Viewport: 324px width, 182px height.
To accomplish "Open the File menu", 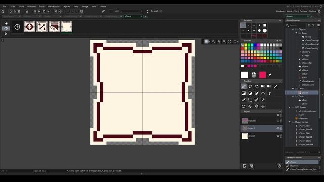I will tap(5, 7).
